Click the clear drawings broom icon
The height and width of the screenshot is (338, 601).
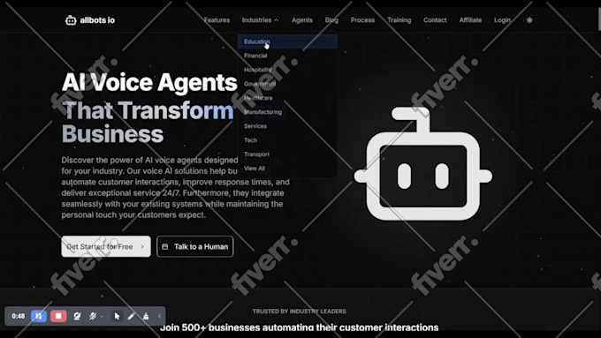click(x=146, y=316)
